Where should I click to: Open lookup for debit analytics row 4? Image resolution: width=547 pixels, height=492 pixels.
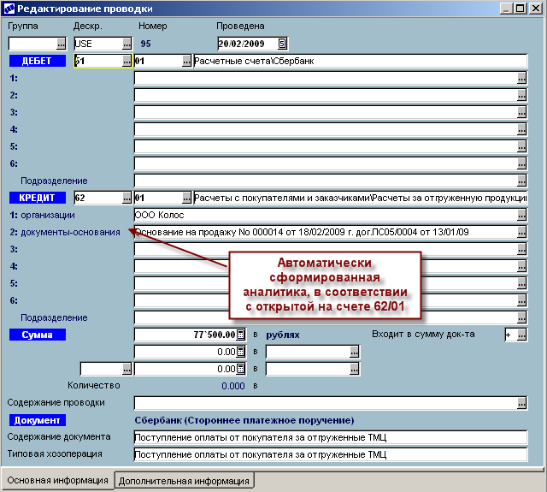click(521, 129)
